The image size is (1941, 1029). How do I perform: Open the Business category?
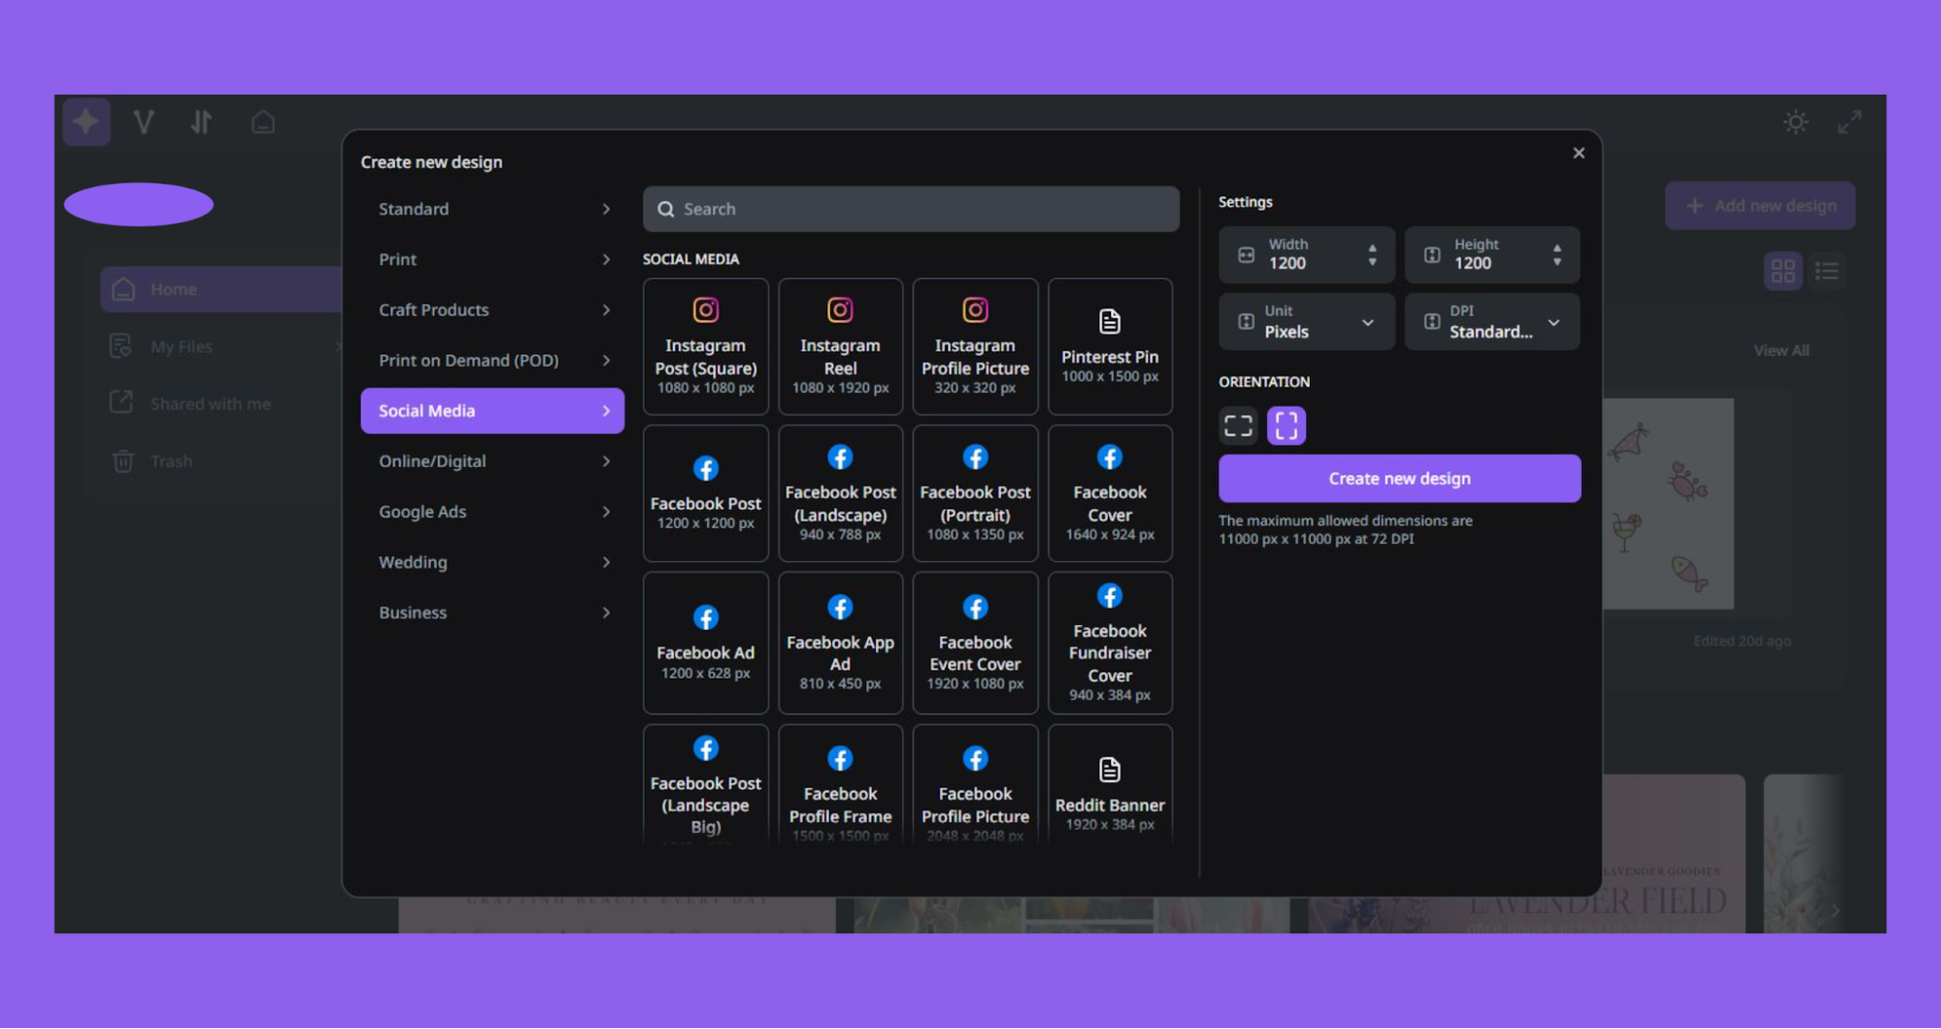pyautogui.click(x=492, y=613)
